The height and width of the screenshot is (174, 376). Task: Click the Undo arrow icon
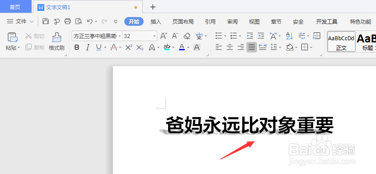(x=90, y=21)
